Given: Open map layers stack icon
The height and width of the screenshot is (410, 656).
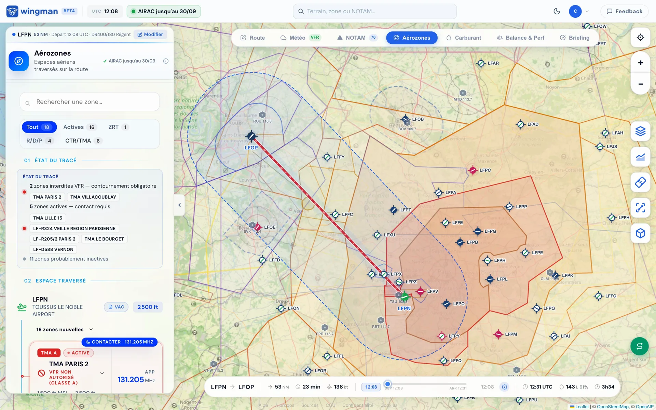Looking at the screenshot, I should [640, 131].
